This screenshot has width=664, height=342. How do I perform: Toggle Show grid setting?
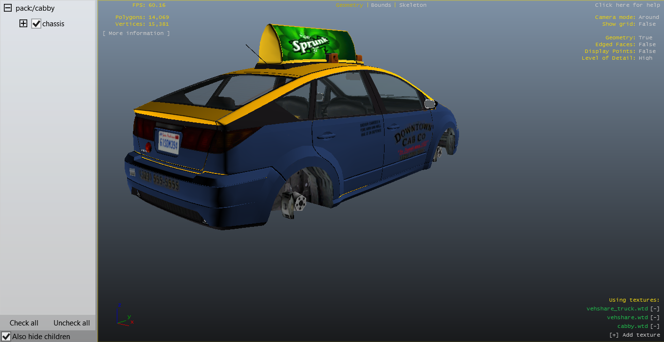(x=647, y=24)
